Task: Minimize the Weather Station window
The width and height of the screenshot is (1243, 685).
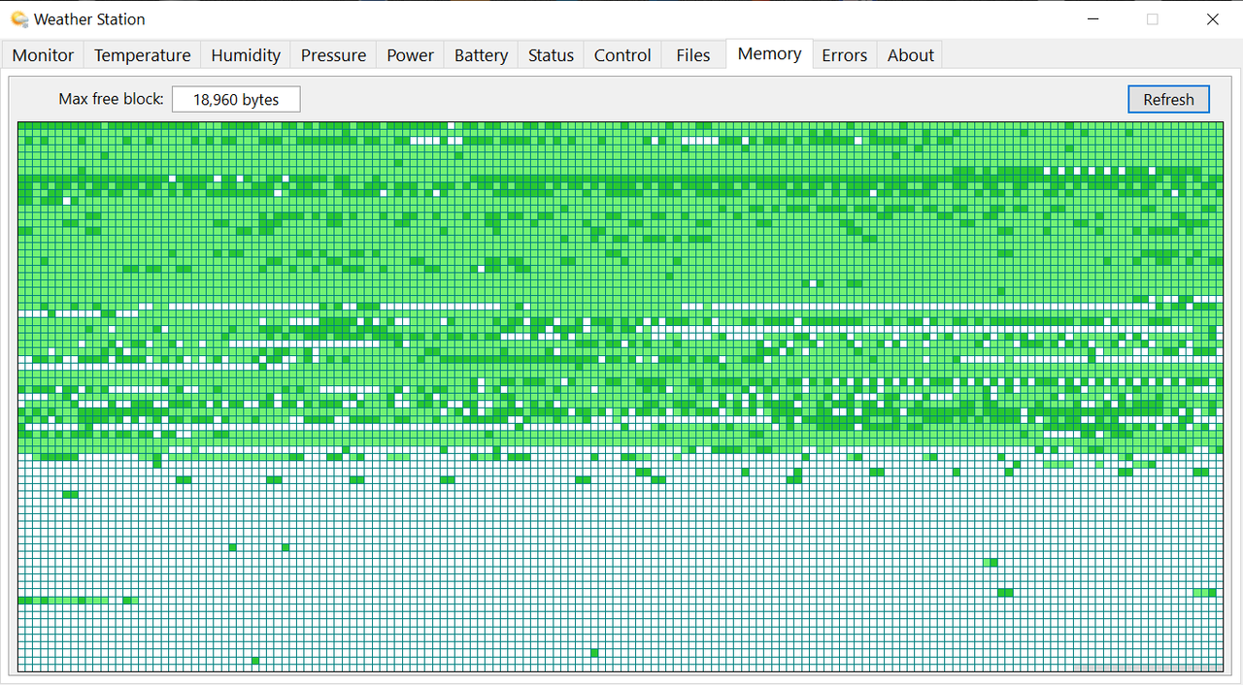Action: [1093, 18]
